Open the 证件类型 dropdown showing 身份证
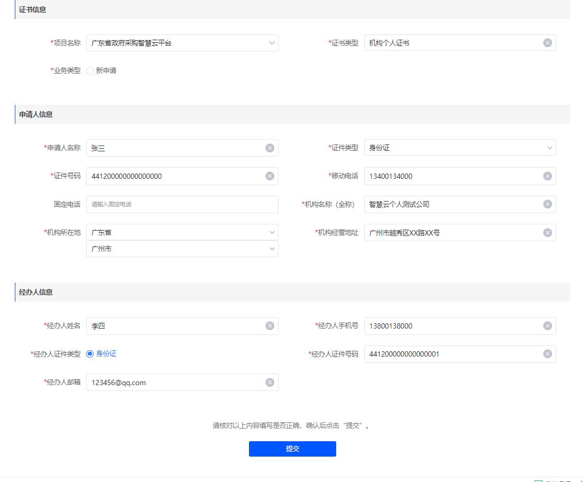The width and height of the screenshot is (582, 482). pyautogui.click(x=459, y=148)
